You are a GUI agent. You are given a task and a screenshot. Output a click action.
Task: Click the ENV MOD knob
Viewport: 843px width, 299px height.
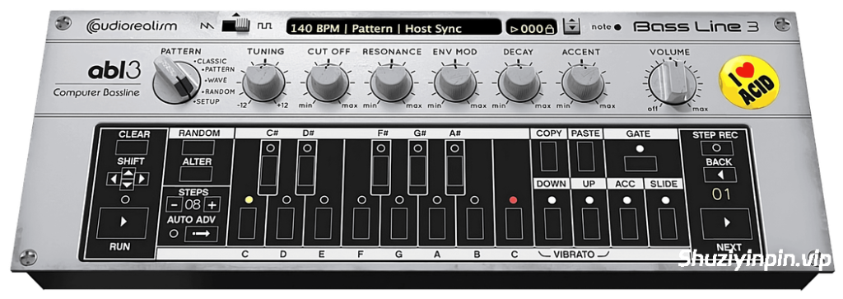coord(455,82)
